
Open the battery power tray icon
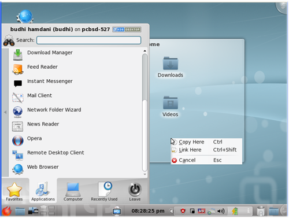[x=235, y=211]
